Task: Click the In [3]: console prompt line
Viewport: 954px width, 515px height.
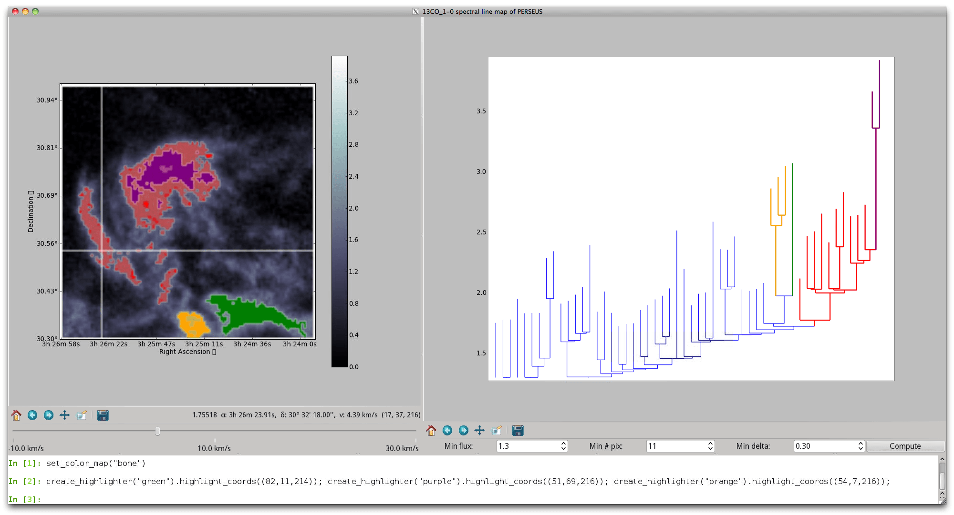Action: coord(25,499)
